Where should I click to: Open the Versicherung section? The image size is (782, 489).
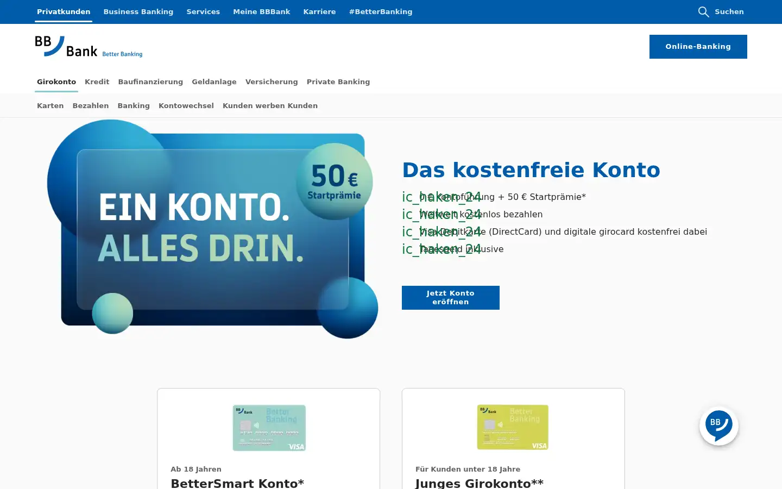[x=272, y=81]
